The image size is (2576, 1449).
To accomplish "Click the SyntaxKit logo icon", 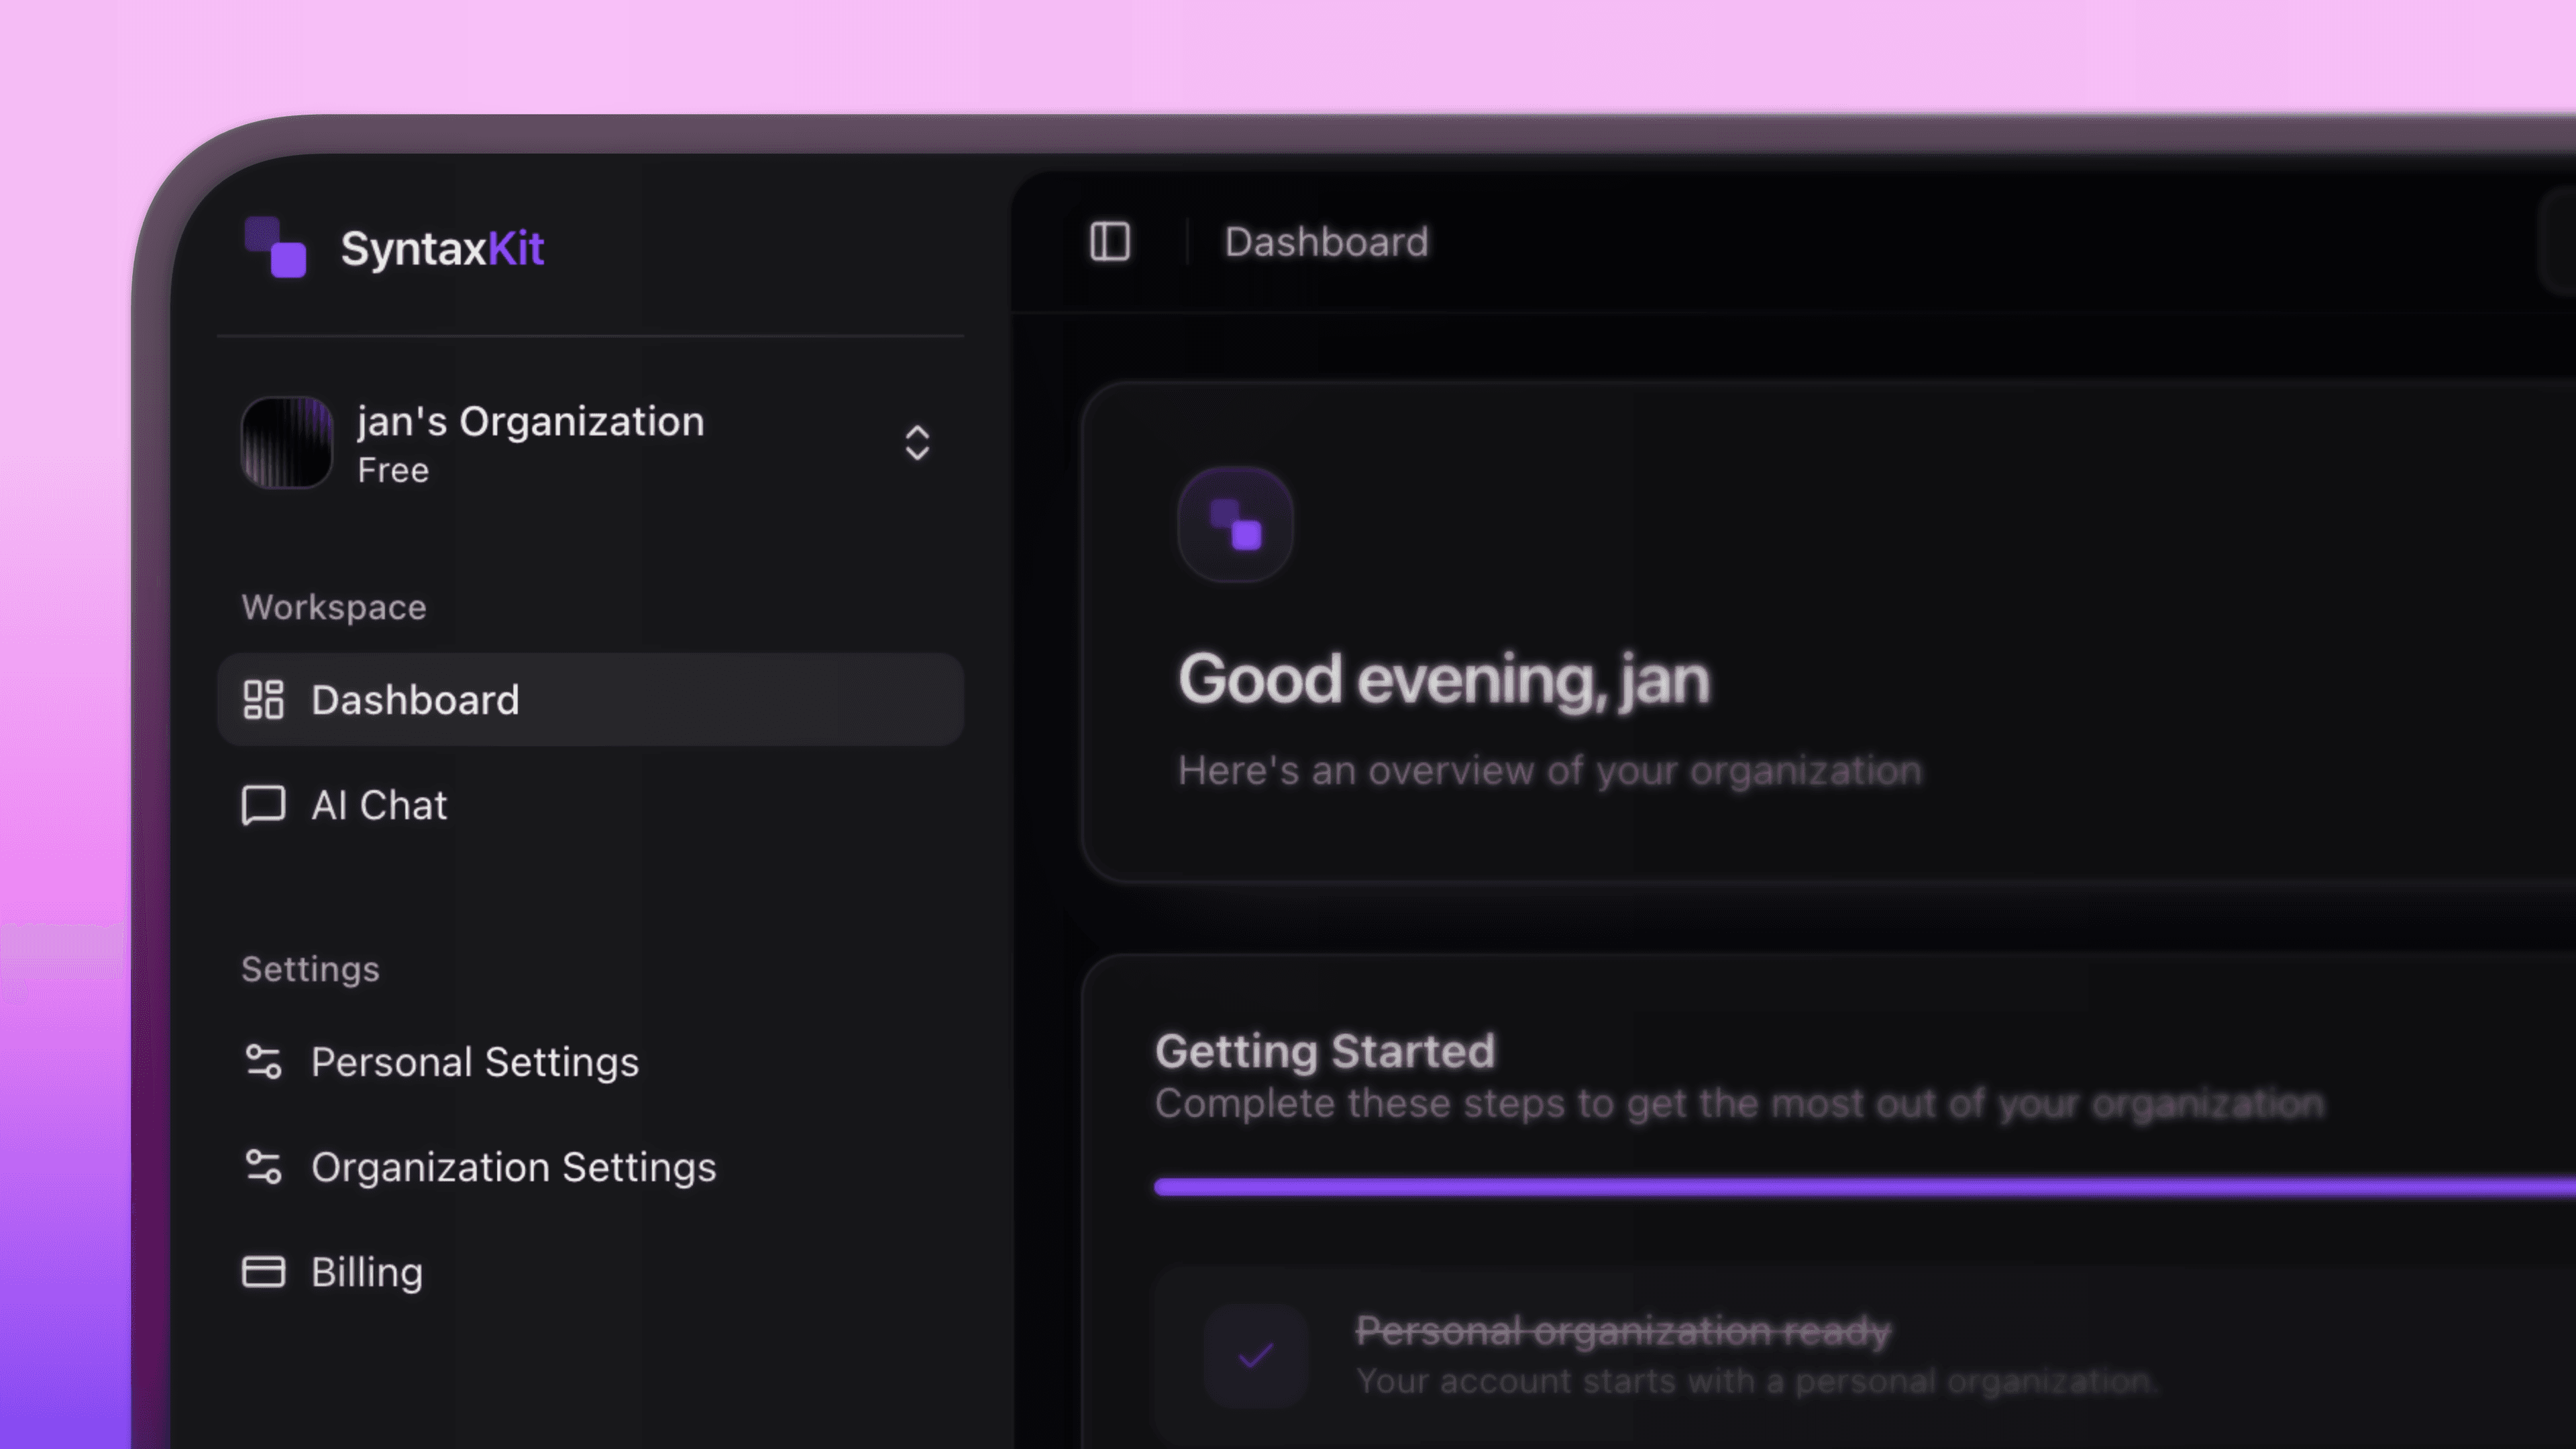I will tap(275, 247).
